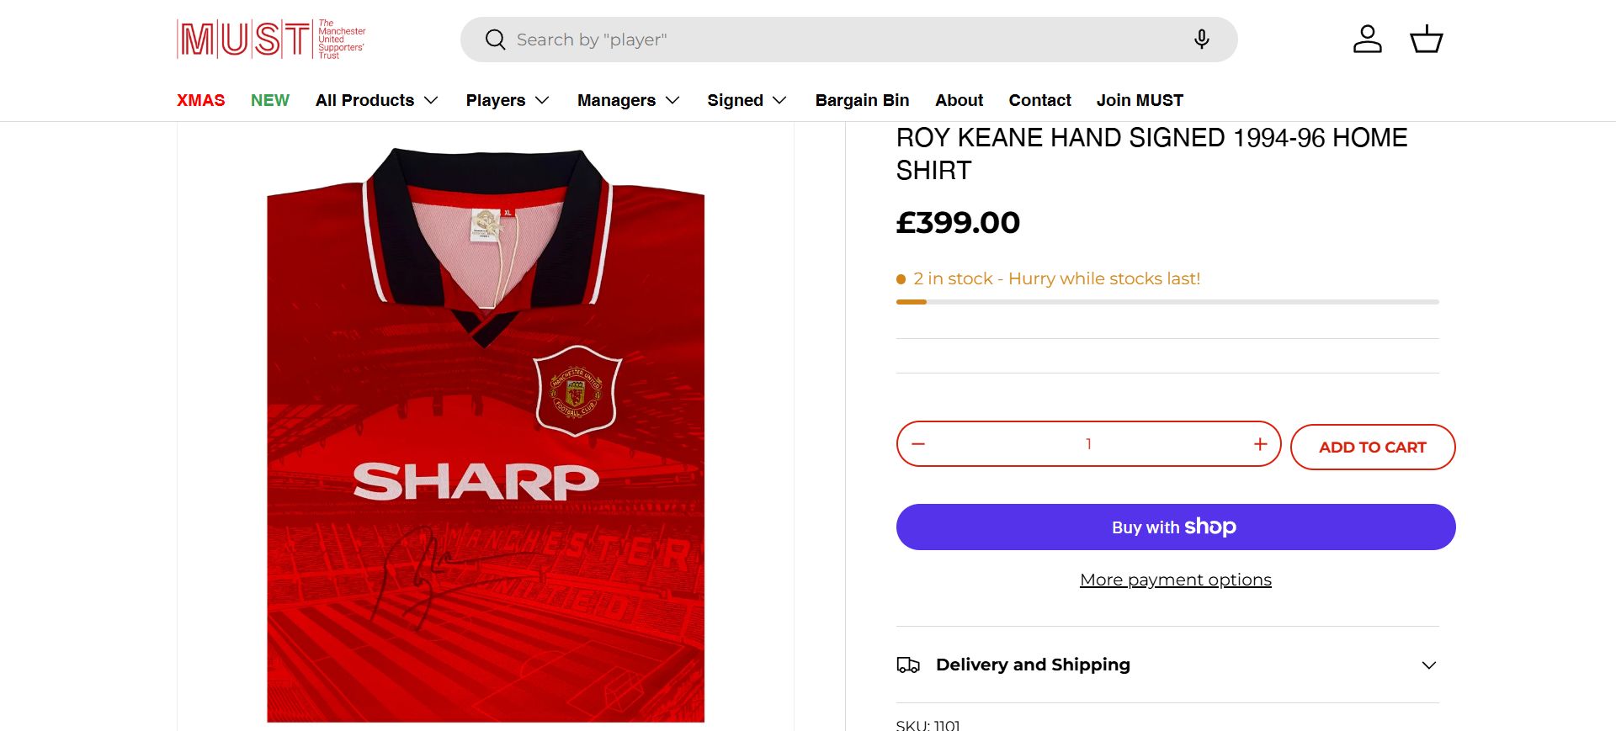Open the Players dropdown
This screenshot has height=731, width=1616.
(507, 100)
